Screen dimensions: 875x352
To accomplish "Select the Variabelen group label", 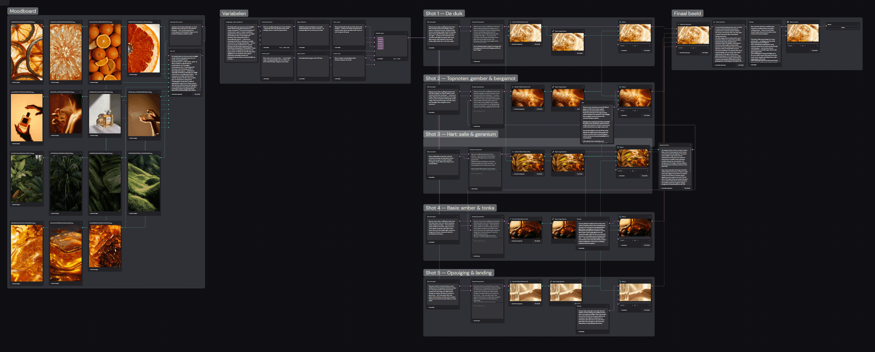I will tap(234, 14).
